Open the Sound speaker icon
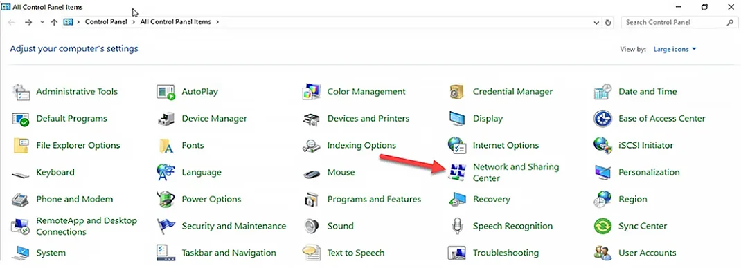Viewport: 741px width, 268px height. [x=312, y=226]
